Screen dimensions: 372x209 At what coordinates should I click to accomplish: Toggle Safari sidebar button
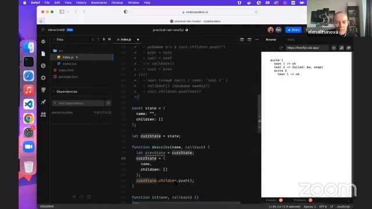point(62,12)
